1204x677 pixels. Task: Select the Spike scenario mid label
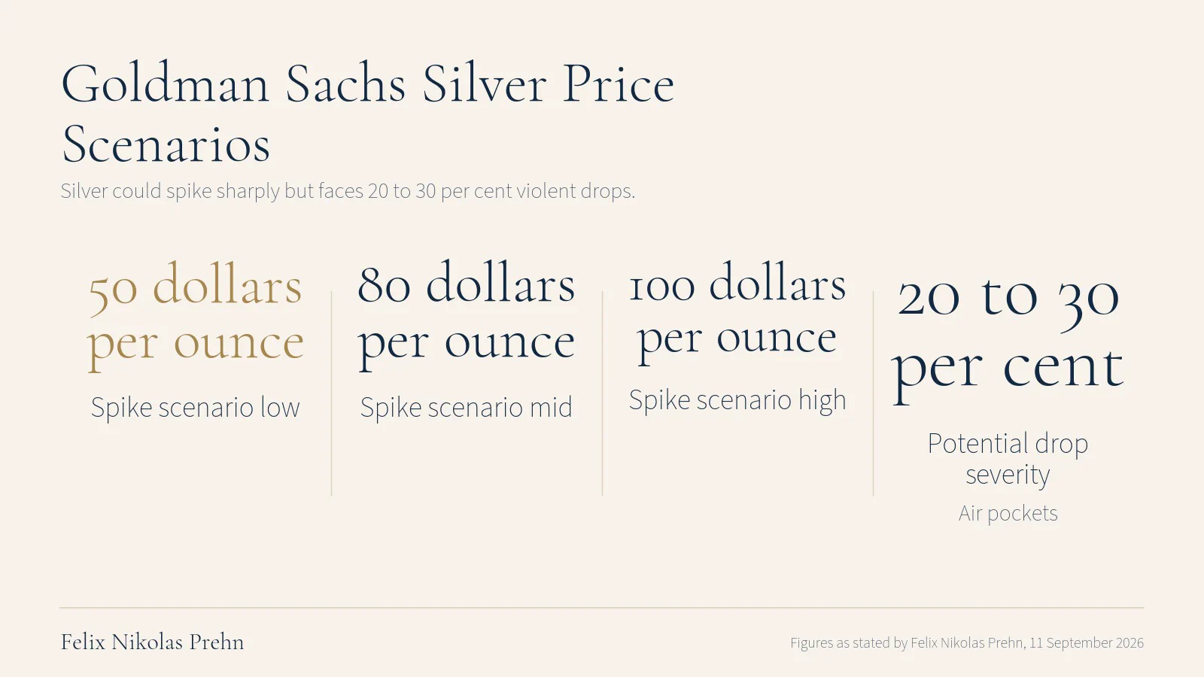point(467,408)
